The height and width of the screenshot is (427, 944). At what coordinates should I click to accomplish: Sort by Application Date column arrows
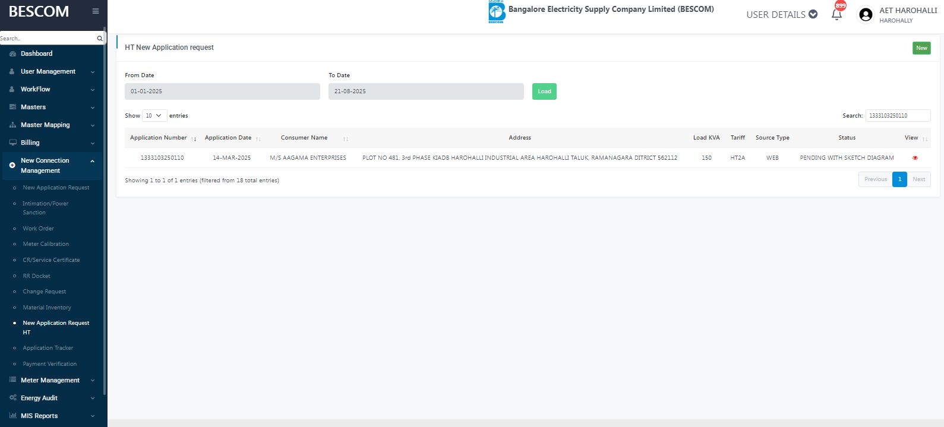pyautogui.click(x=258, y=138)
